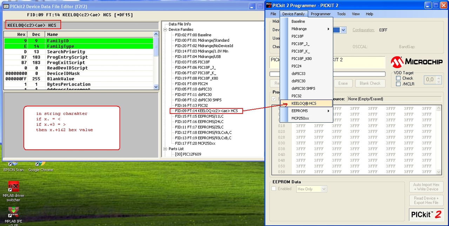Viewport: 449px width, 226px height.
Task: Toggle the VDD Target Check checkbox
Action: point(398,78)
